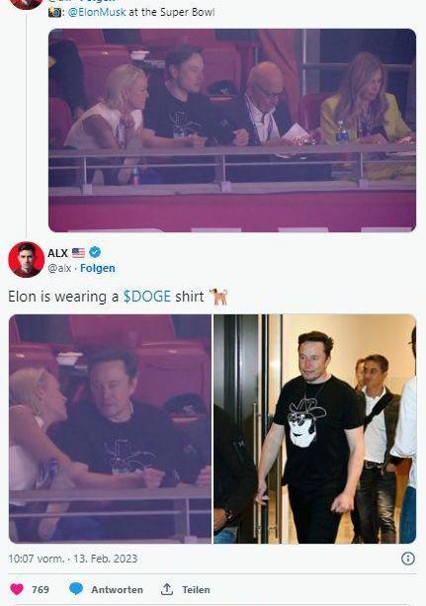Open the @ElonMusk mention link

coord(97,12)
